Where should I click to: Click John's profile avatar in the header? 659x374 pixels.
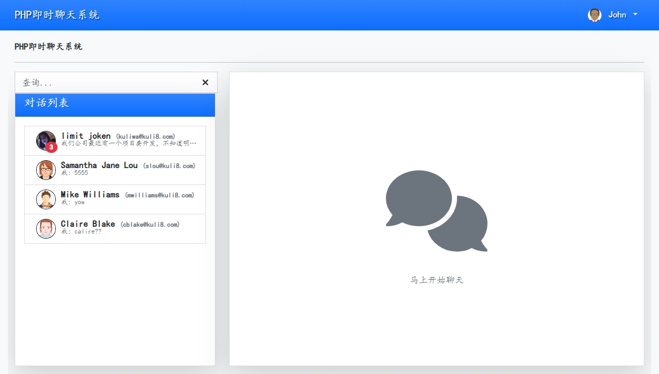[594, 15]
